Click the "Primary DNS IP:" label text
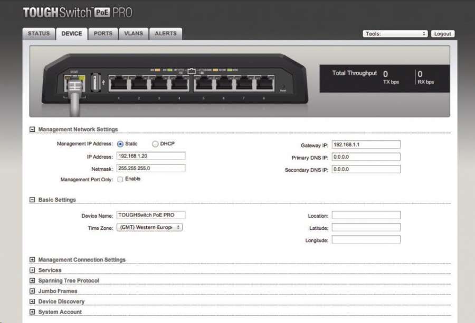Viewport: 475px width, 323px height. pos(310,158)
